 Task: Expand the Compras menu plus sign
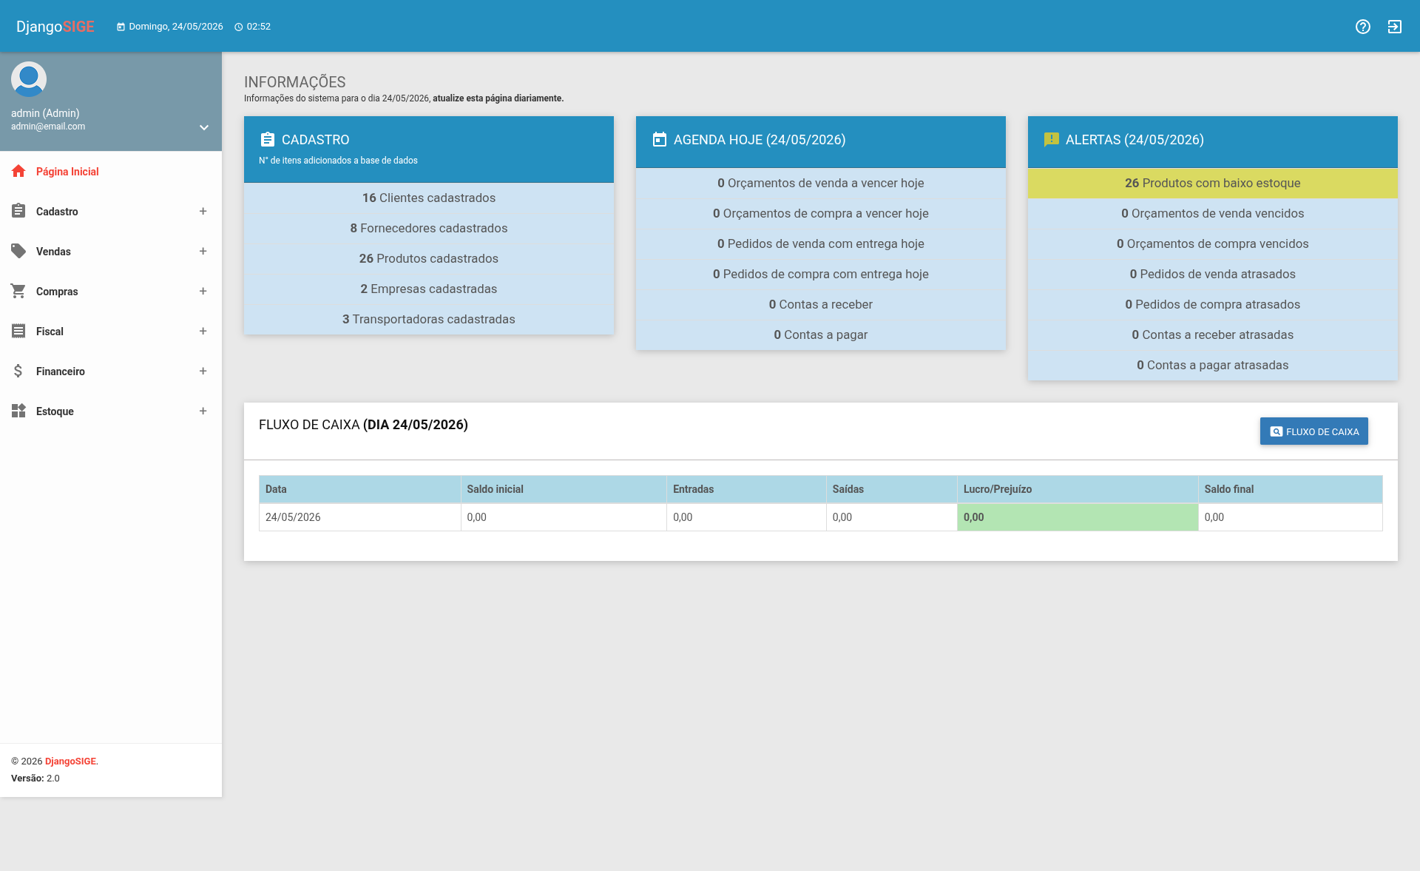203,291
